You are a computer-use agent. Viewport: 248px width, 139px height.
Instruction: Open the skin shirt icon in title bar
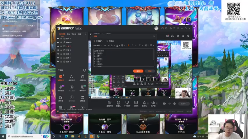coord(174,28)
